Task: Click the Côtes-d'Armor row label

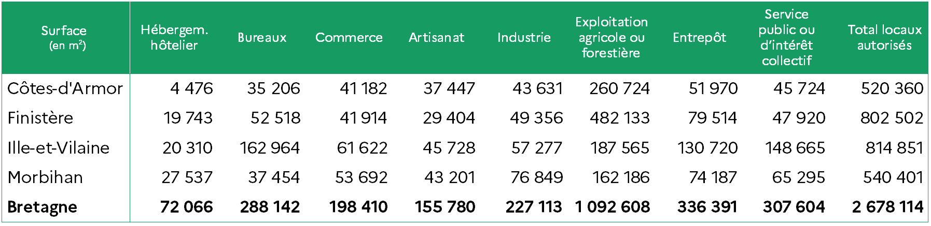Action: coord(65,88)
